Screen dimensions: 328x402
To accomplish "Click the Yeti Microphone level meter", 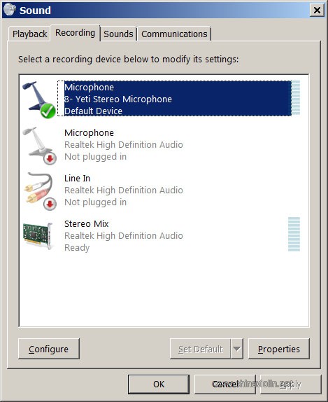I will 296,97.
